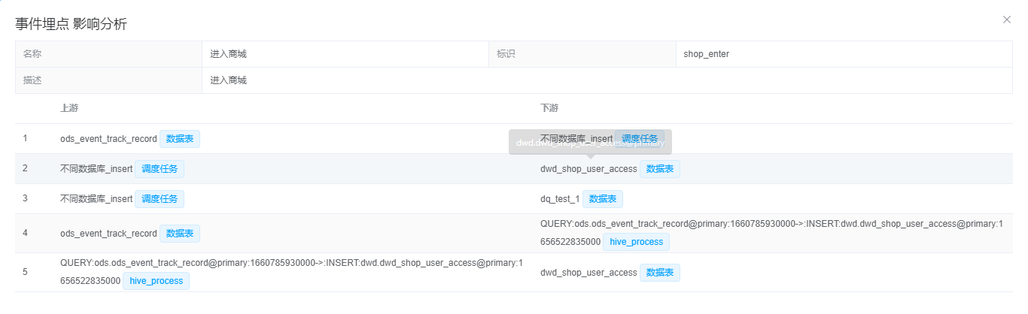Click the 数据表 tag in row 2 downstream

pyautogui.click(x=660, y=169)
